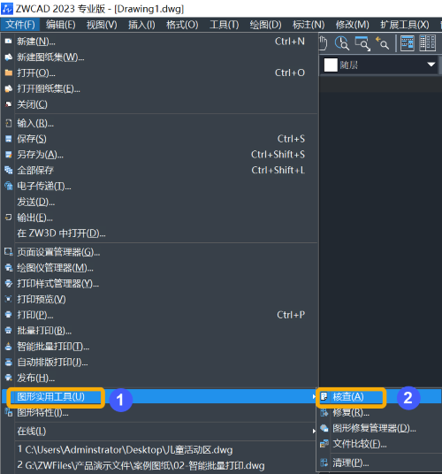Screen dimensions: 442x474
Task: Select the realtime zoom icon
Action: 342,43
